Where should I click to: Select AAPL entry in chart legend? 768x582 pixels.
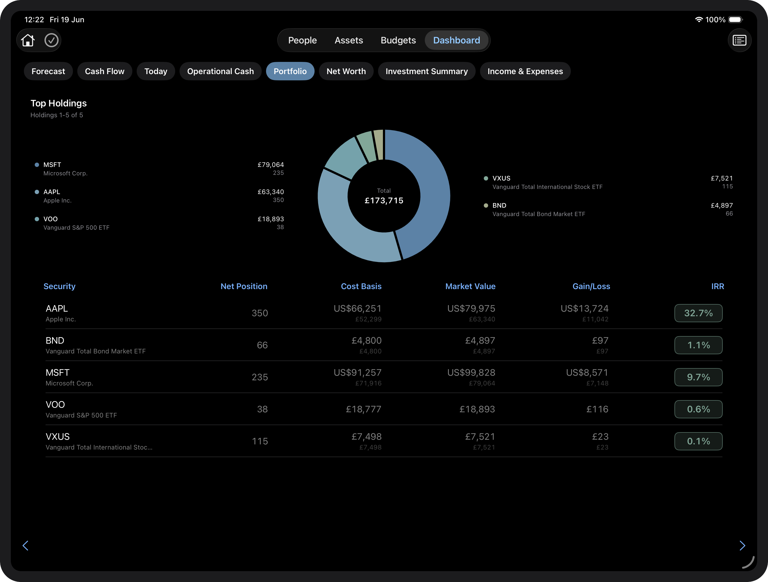159,196
